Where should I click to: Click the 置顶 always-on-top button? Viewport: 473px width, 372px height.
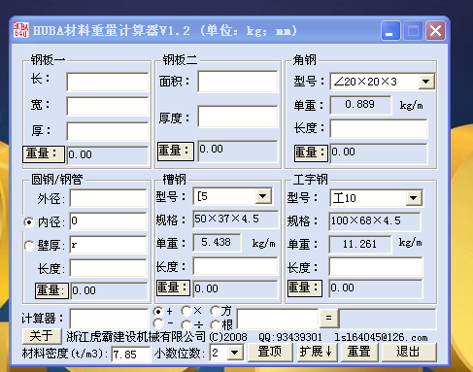pyautogui.click(x=270, y=352)
